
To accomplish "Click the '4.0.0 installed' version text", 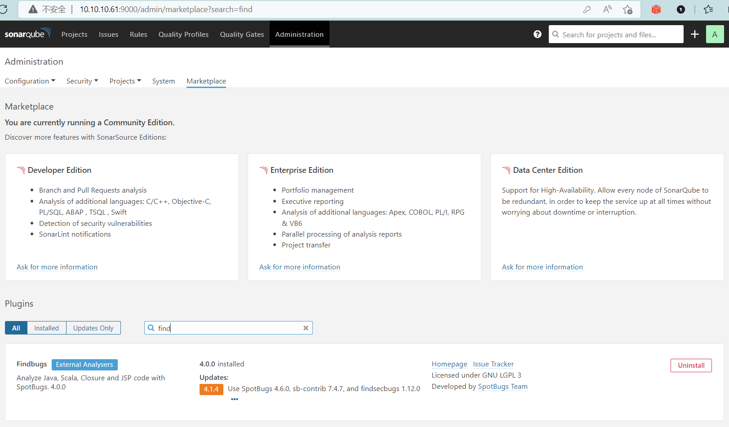I will (222, 364).
